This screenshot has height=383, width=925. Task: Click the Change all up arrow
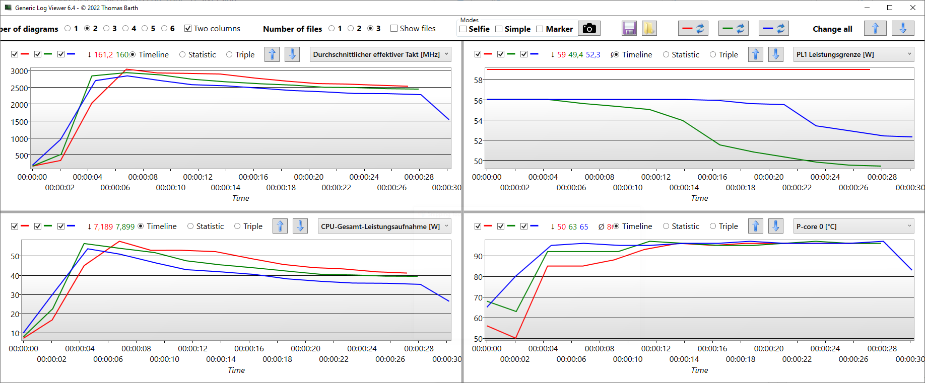tap(875, 29)
